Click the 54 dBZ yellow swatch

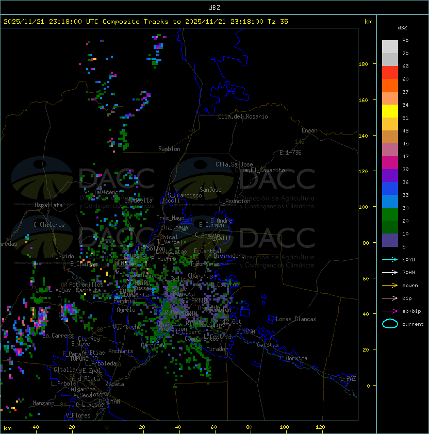390,111
